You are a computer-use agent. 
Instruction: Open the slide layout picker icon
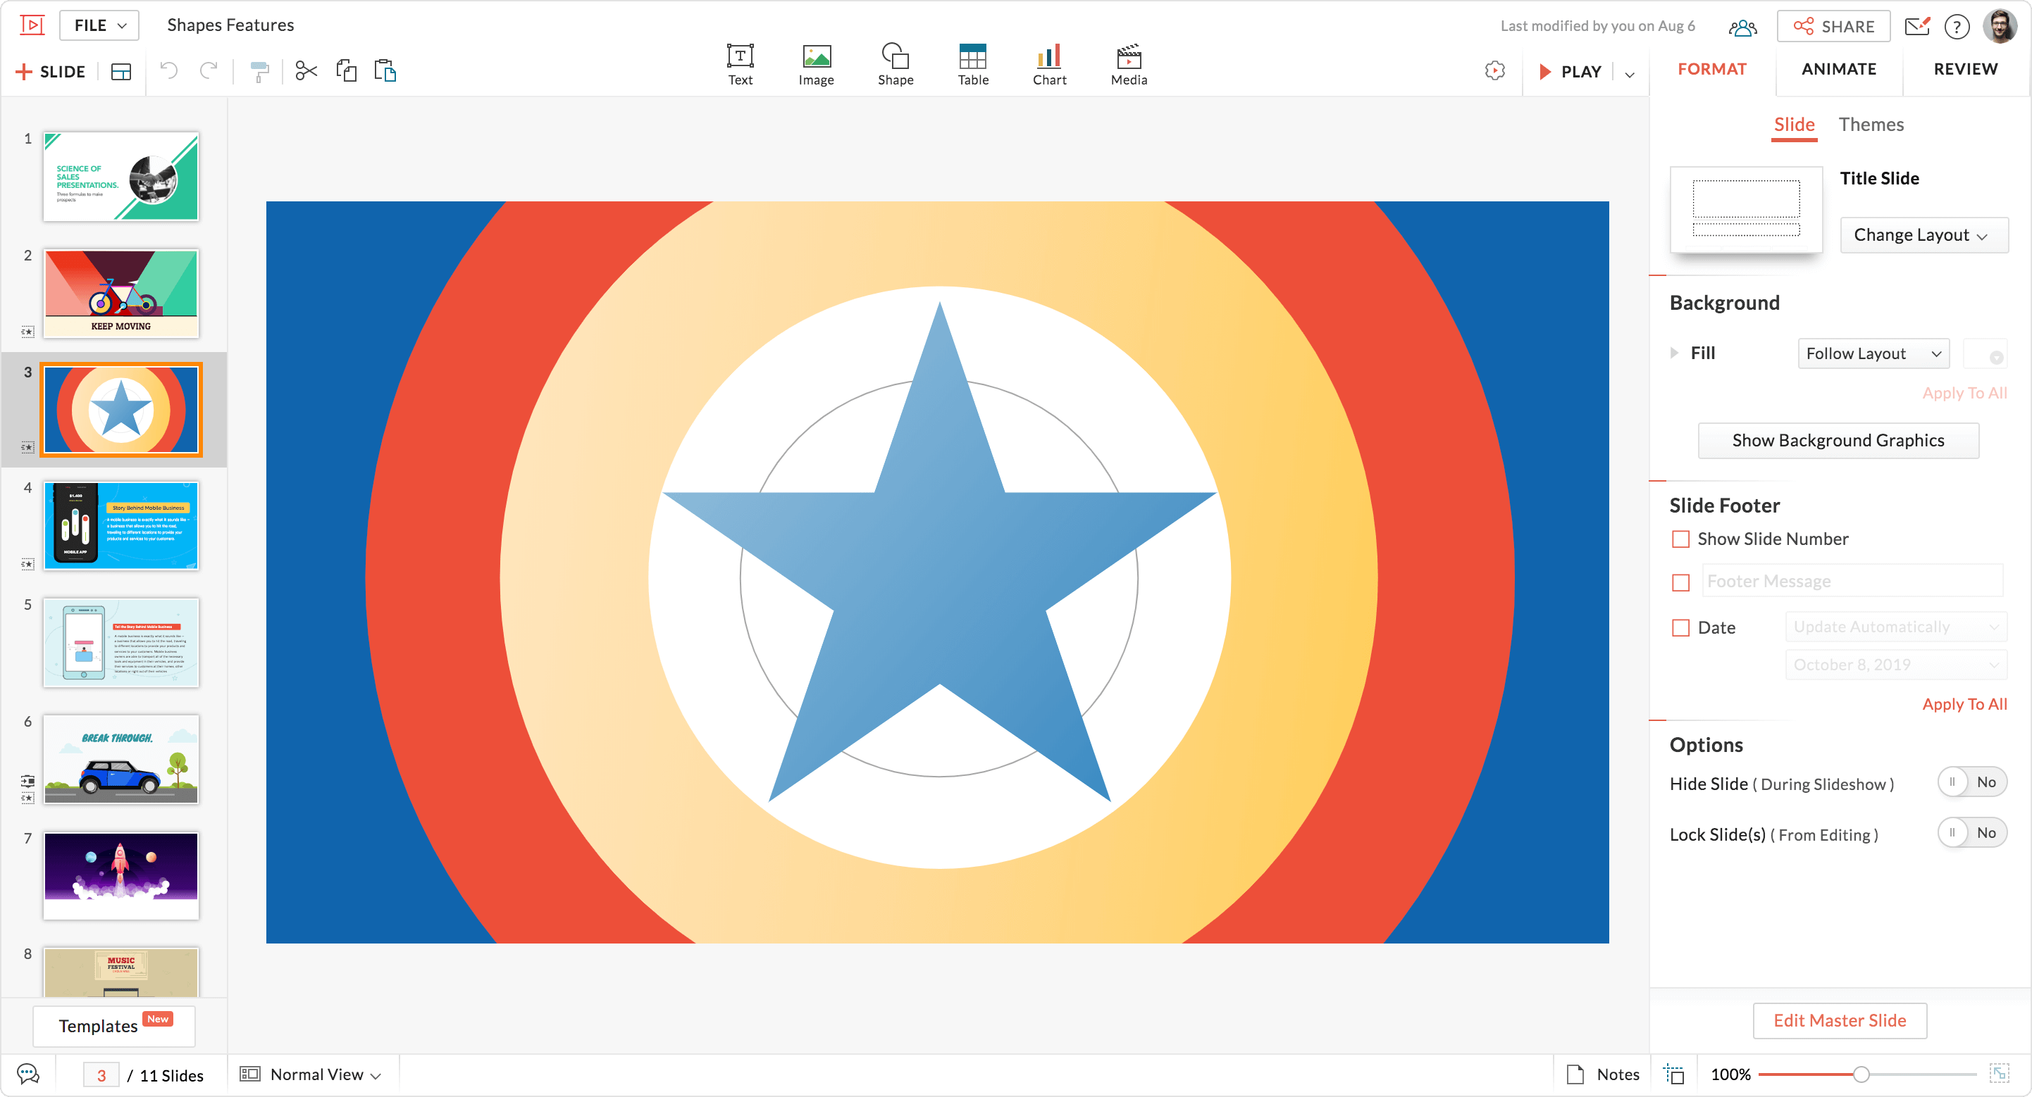(x=120, y=72)
